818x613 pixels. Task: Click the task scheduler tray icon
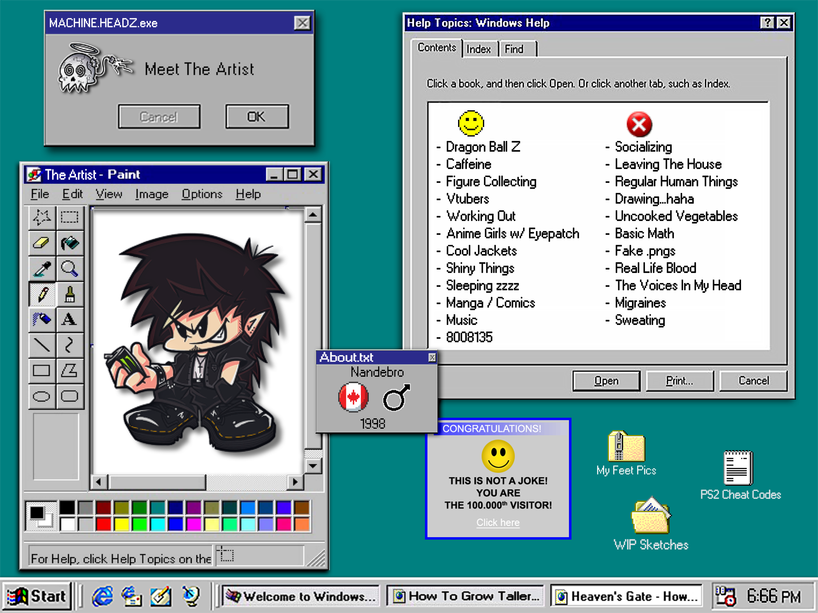pos(725,596)
